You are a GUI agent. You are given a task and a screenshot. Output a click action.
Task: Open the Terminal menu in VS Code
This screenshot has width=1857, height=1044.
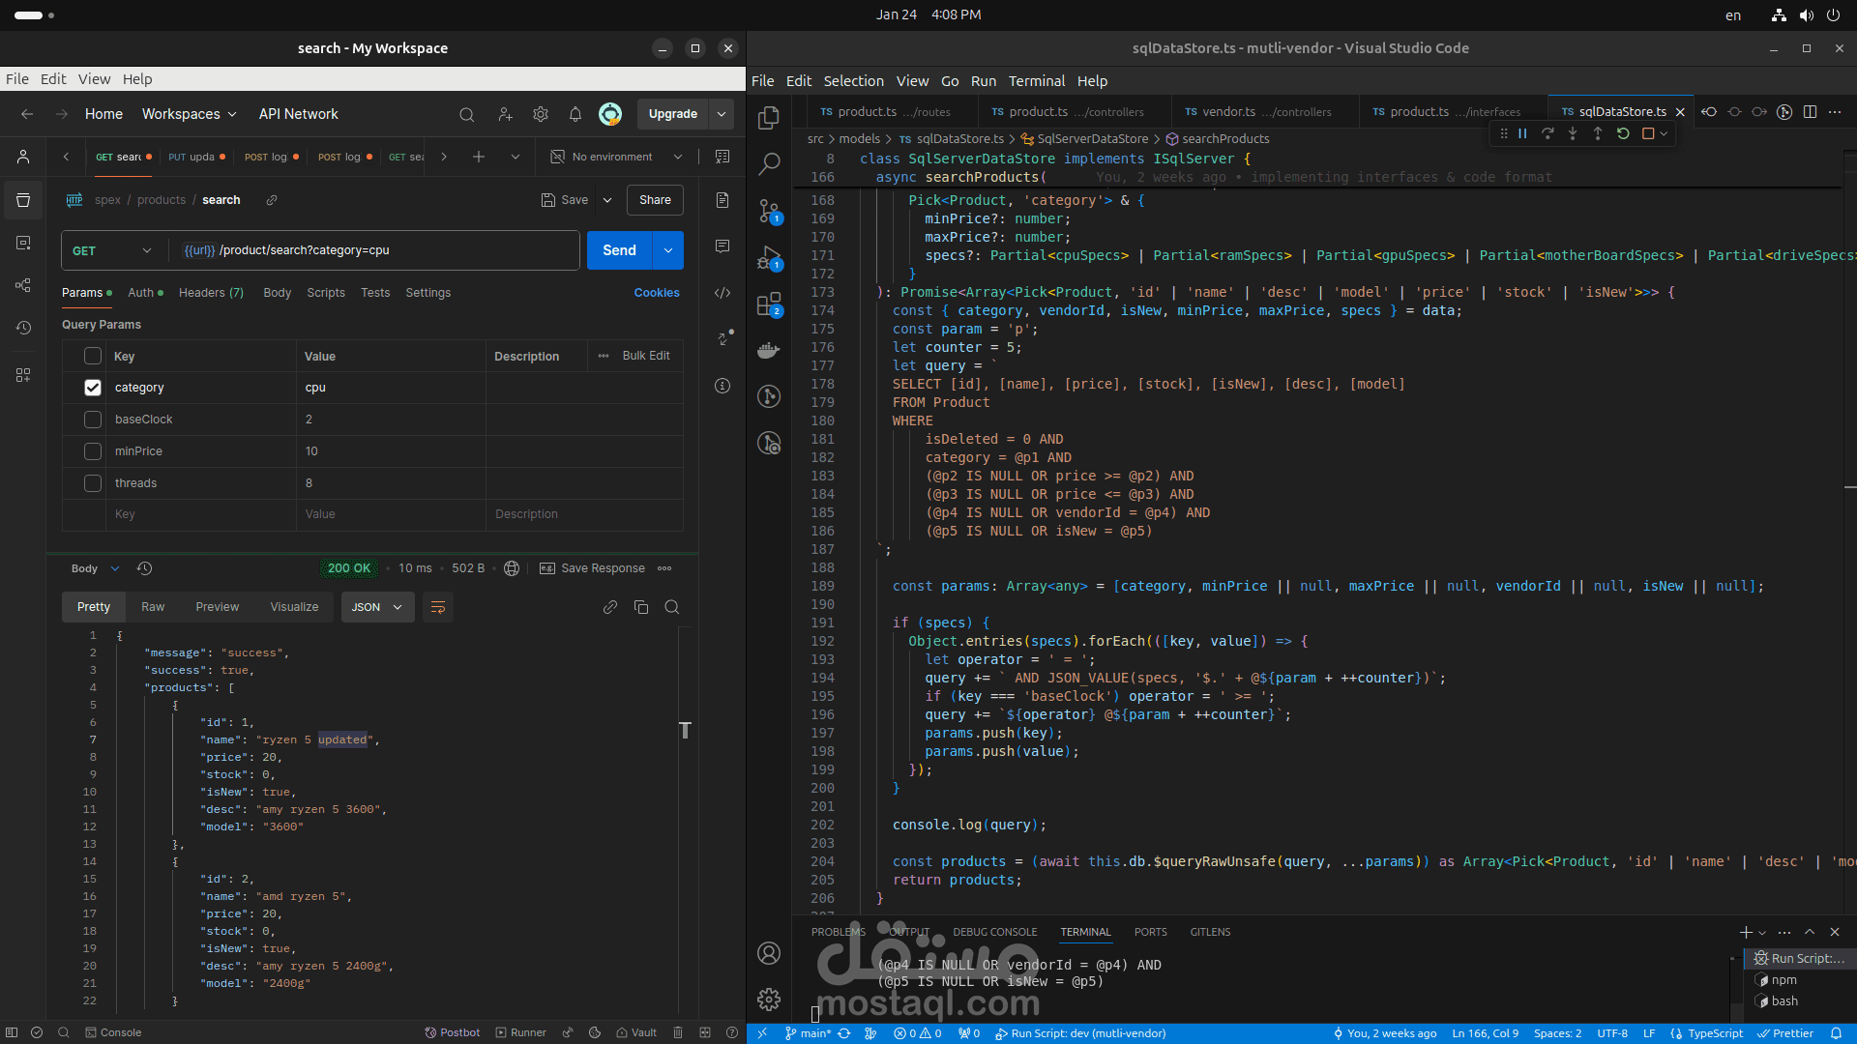pyautogui.click(x=1036, y=81)
